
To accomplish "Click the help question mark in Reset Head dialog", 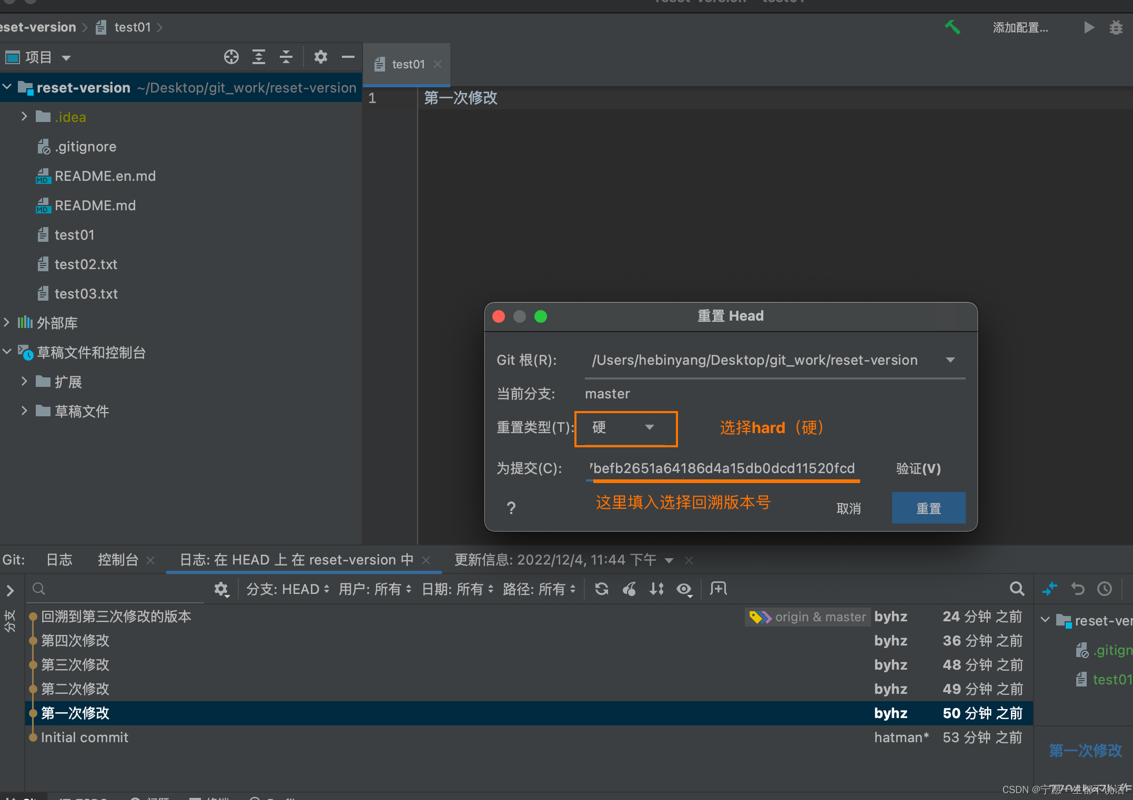I will 511,508.
